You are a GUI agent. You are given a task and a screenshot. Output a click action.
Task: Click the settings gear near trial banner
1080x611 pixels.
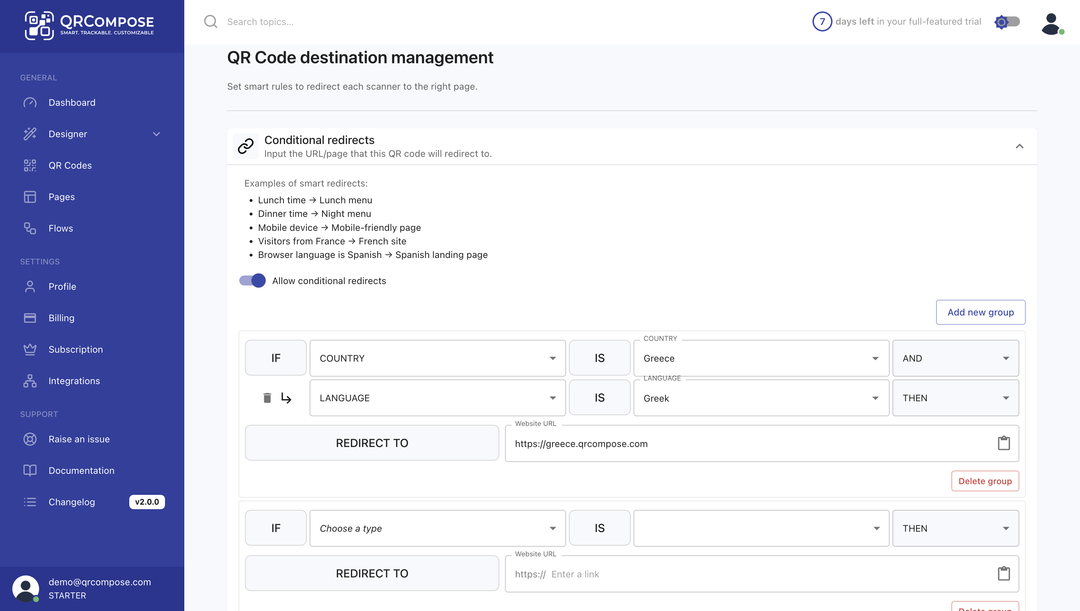point(1001,22)
